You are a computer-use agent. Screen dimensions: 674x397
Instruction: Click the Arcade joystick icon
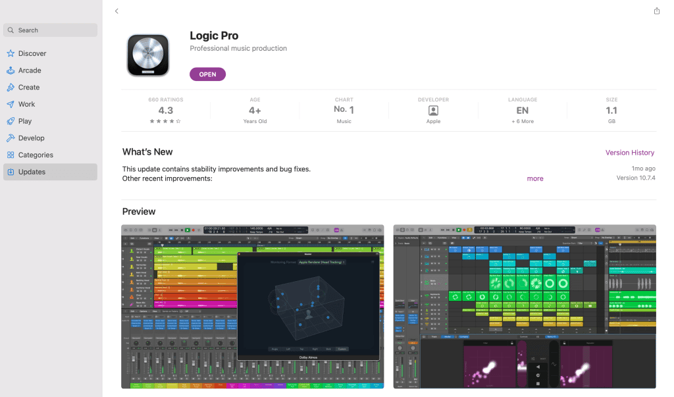[x=11, y=70]
